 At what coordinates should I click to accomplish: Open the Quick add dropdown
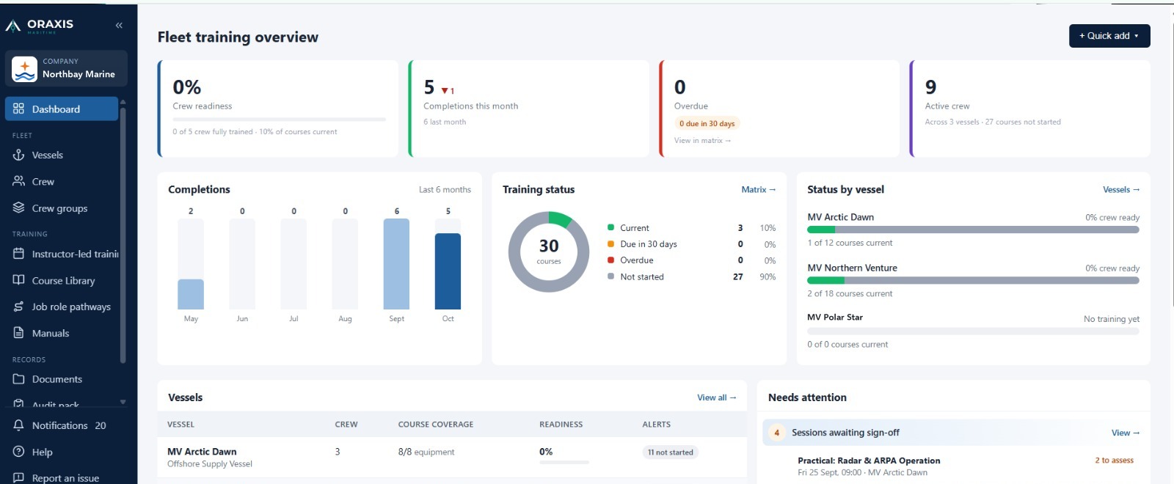coord(1109,36)
